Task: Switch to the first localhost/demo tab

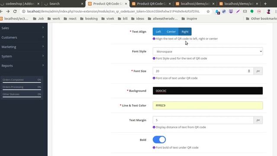Action: 195,4
